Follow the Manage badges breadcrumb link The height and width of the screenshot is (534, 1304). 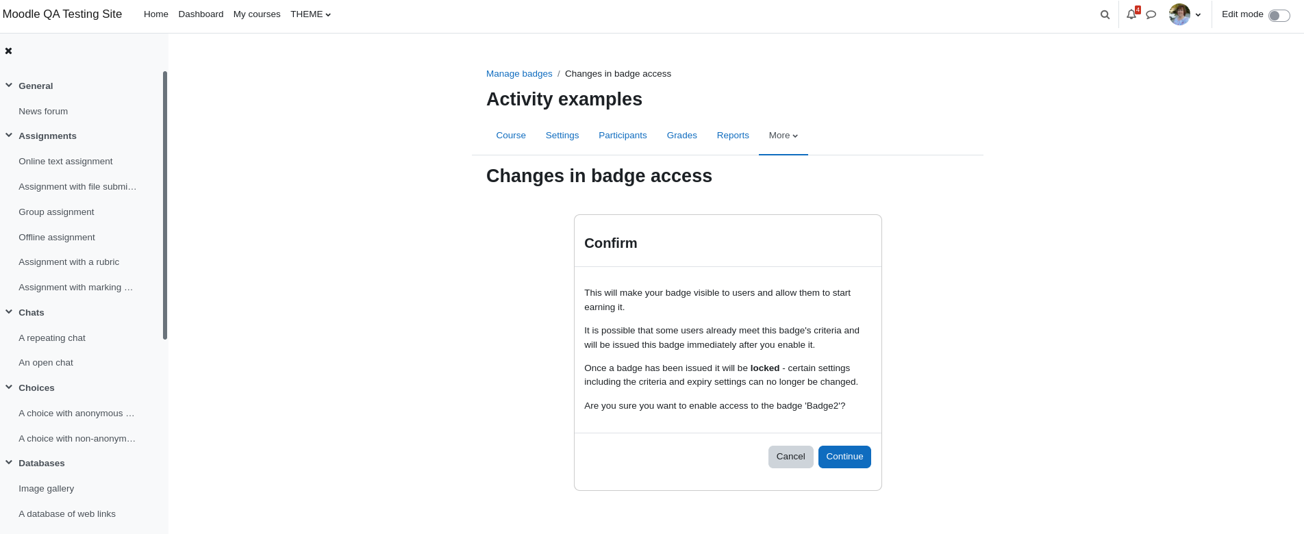point(519,74)
